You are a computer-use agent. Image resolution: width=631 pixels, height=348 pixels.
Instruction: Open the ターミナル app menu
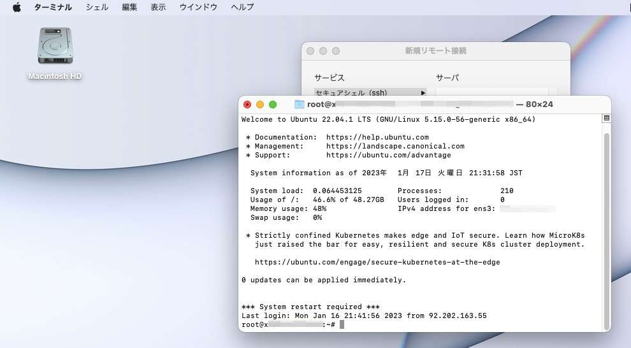[53, 7]
